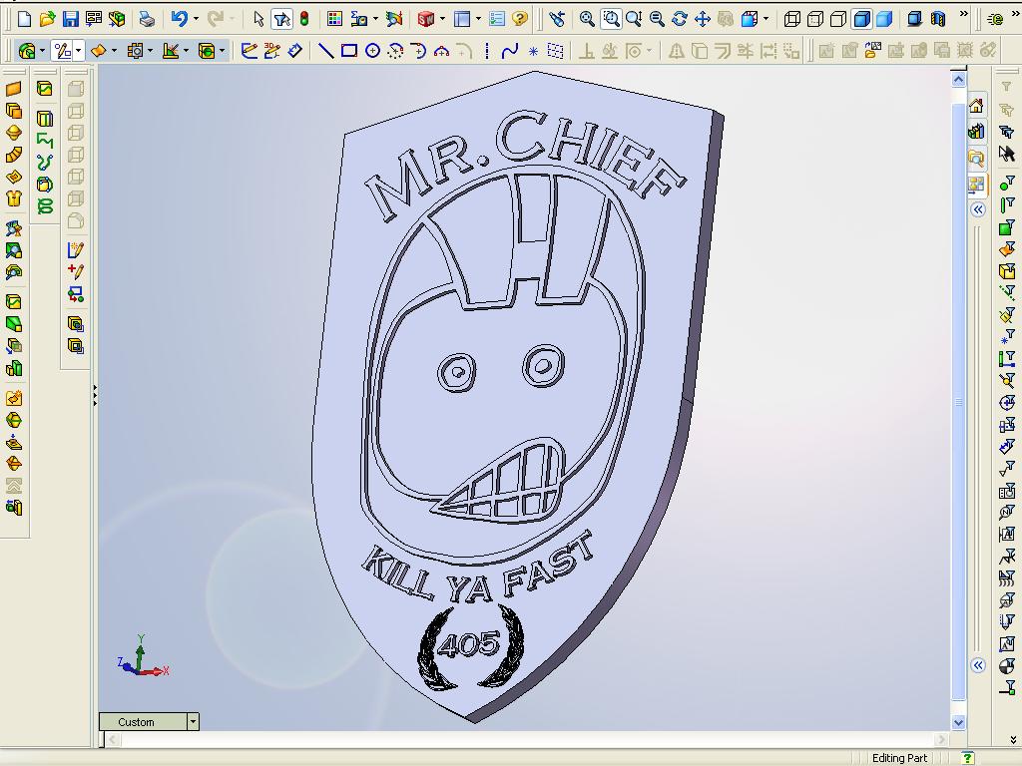Image resolution: width=1022 pixels, height=766 pixels.
Task: Click the Help question mark in the top toolbar
Action: point(519,19)
